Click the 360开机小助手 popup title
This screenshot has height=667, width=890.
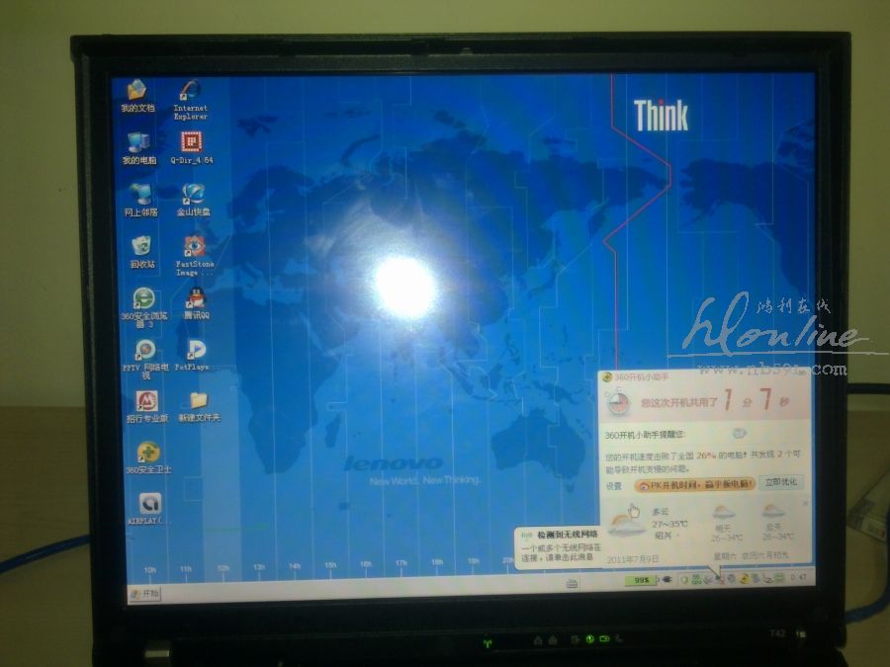[642, 376]
